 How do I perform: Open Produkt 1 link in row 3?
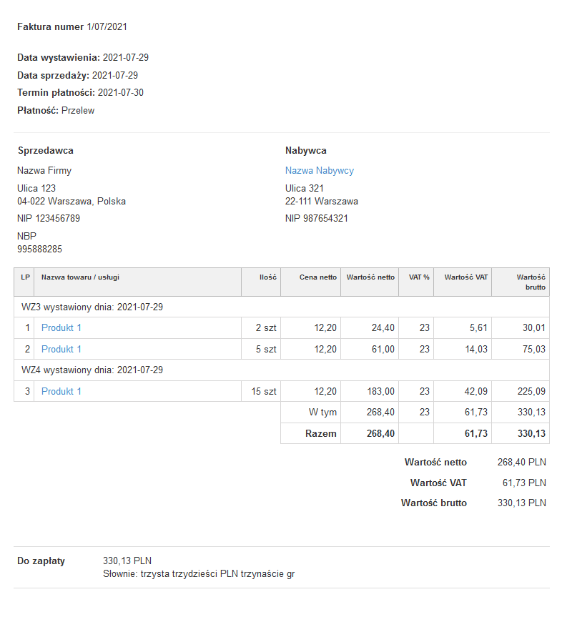point(61,391)
